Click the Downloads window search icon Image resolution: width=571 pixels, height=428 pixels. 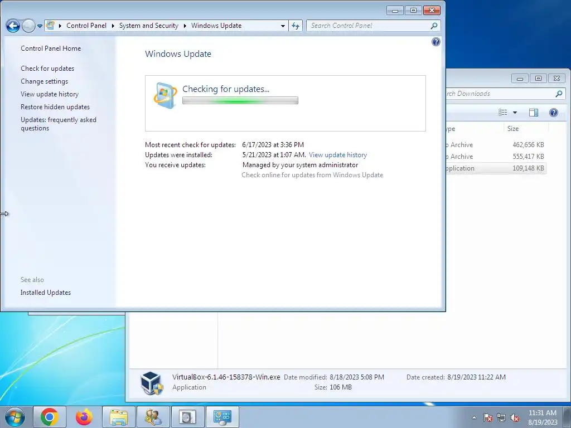[x=559, y=94]
